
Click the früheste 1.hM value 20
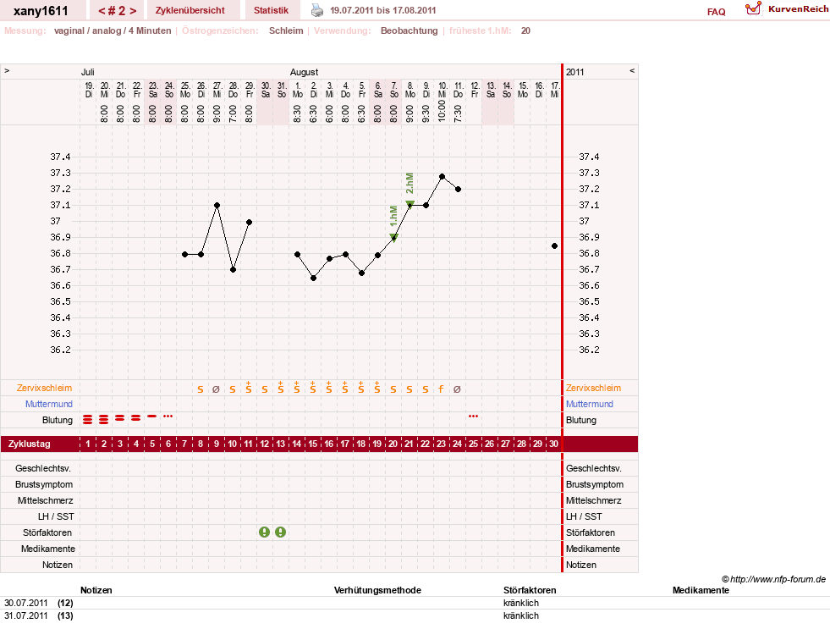tap(525, 30)
